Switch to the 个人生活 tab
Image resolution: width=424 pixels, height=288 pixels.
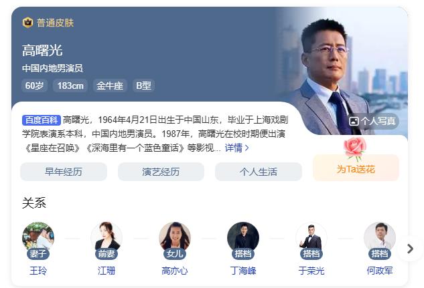[259, 172]
